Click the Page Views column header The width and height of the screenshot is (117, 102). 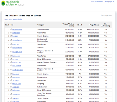(94, 25)
